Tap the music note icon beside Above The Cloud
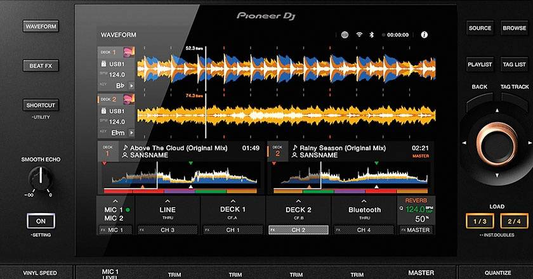This screenshot has height=279, width=533. pyautogui.click(x=125, y=148)
